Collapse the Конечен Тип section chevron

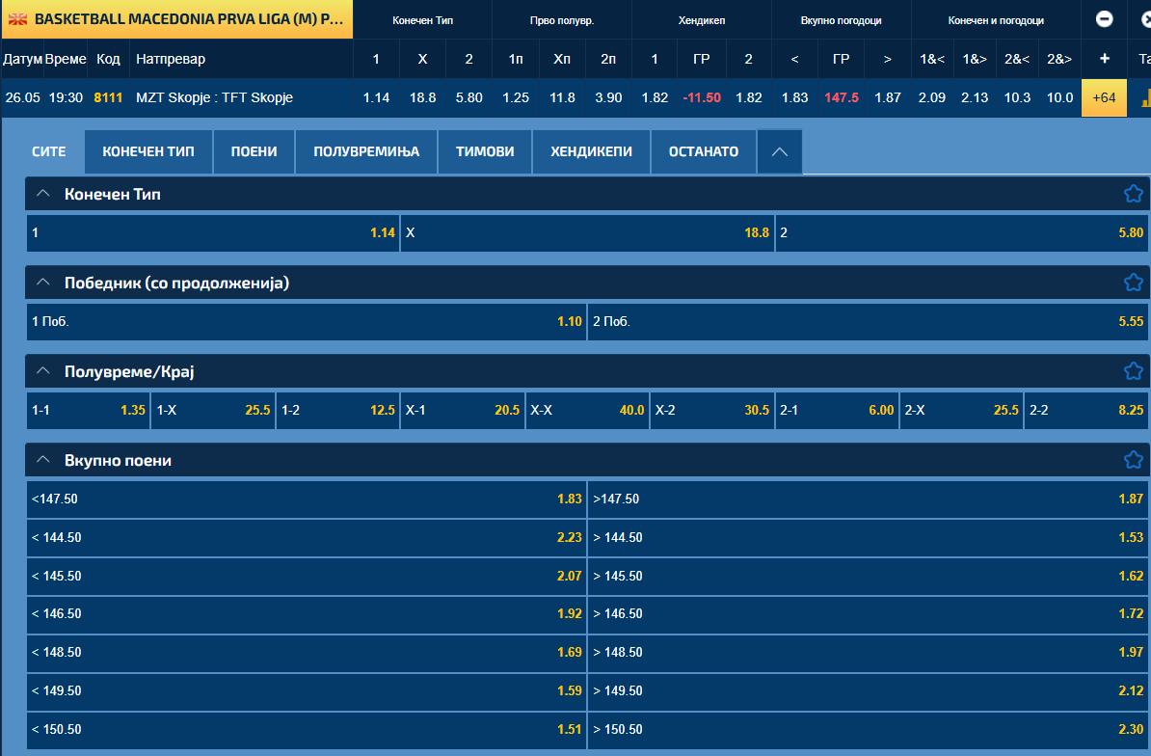tap(43, 194)
